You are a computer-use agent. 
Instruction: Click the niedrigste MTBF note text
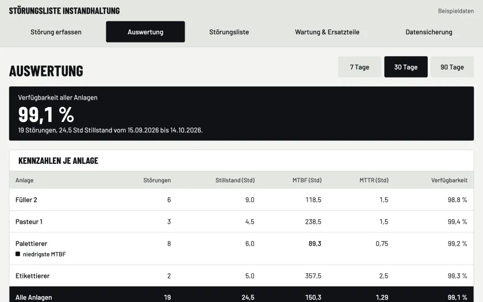[44, 254]
